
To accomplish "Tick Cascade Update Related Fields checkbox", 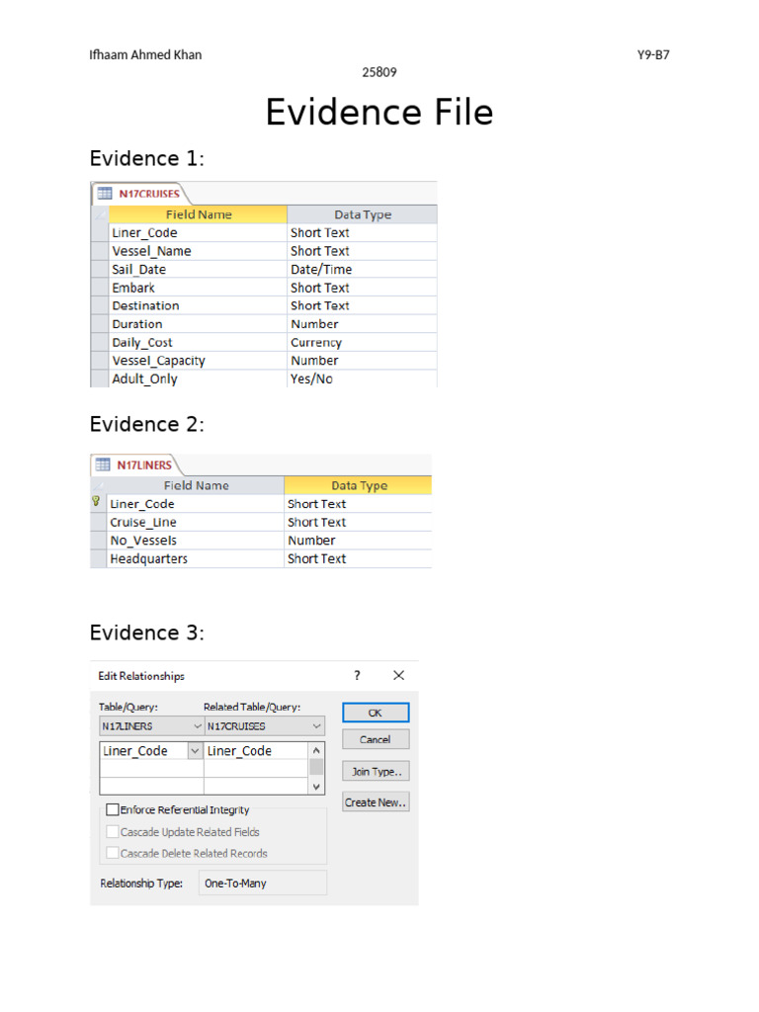I will point(113,831).
